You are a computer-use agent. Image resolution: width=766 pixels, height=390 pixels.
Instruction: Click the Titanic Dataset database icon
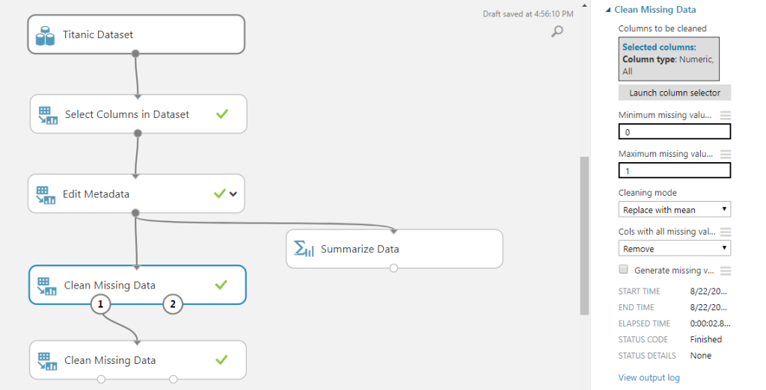[x=46, y=35]
